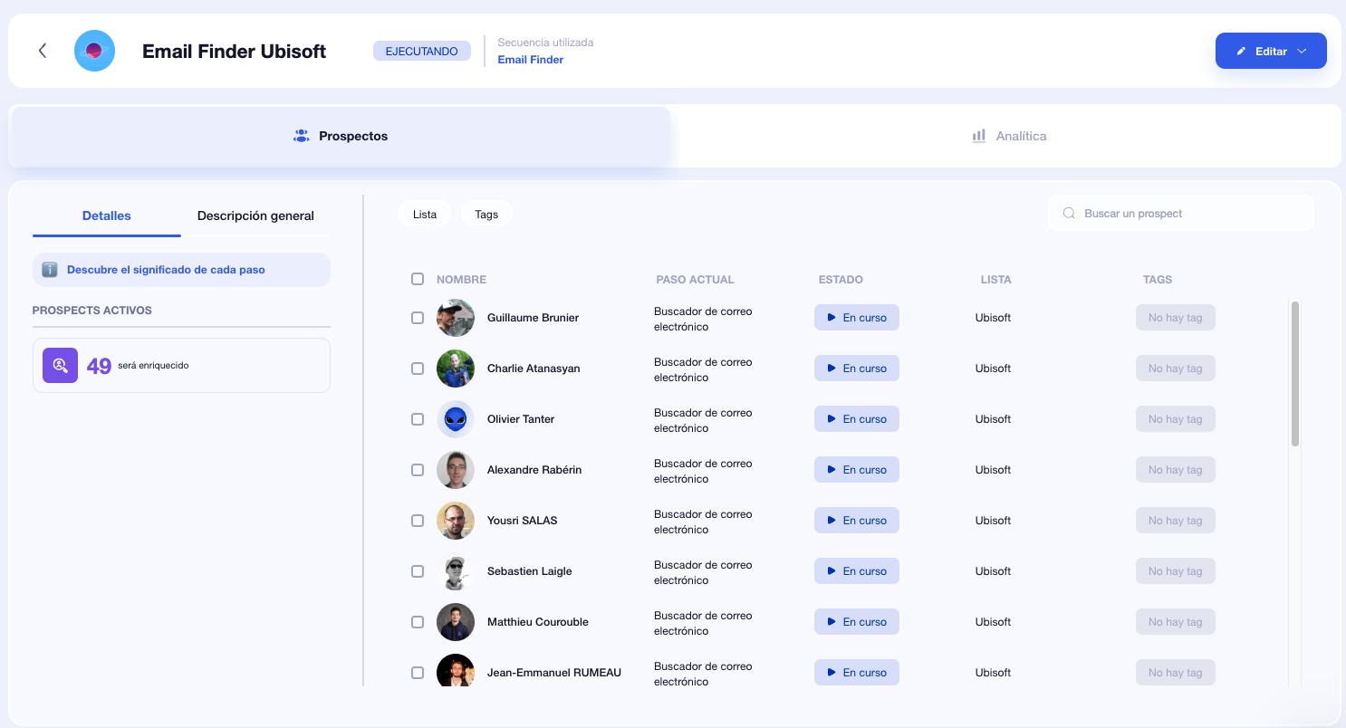
Task: Click Olivier Tanter's alien avatar
Action: coord(455,419)
